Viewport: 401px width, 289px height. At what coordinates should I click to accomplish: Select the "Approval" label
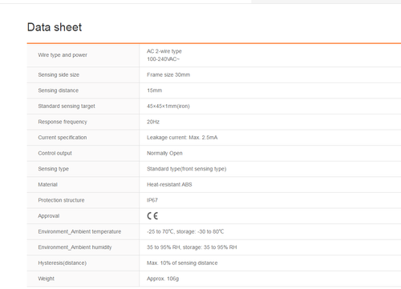coord(49,216)
